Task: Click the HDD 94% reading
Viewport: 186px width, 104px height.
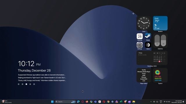Action: (x=158, y=80)
